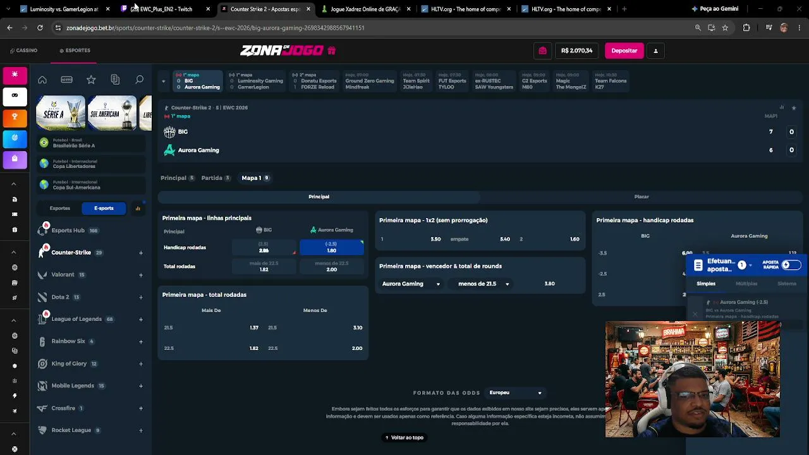
Task: Click the browser address bar URL
Action: pos(216,28)
